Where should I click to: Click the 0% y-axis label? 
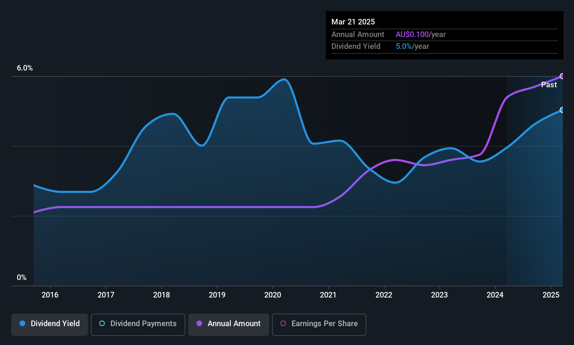pos(22,278)
